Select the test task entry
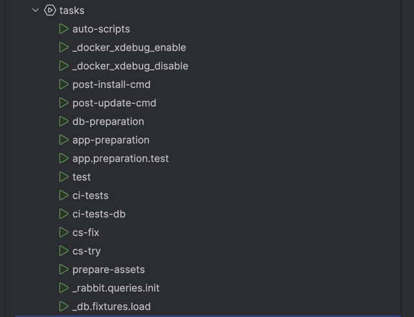 [x=82, y=177]
